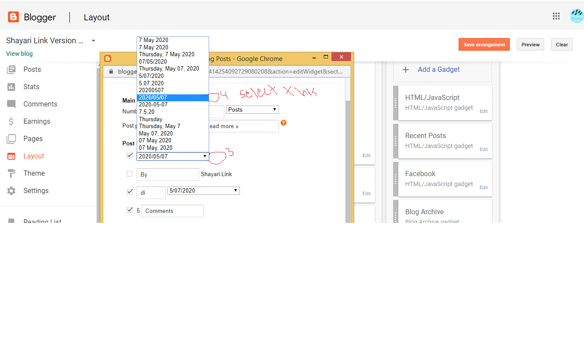Click the Stats sidebar icon
This screenshot has height=354, width=584.
point(11,87)
